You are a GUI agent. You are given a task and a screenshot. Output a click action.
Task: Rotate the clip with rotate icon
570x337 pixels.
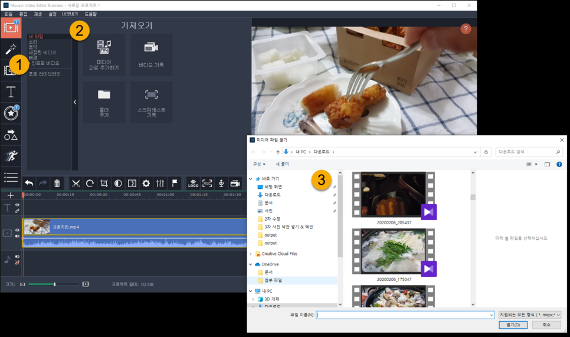(x=90, y=184)
